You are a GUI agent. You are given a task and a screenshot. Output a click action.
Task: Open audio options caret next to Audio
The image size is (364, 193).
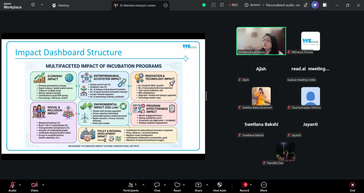tap(20, 185)
